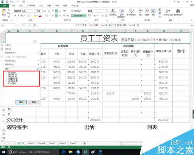The image size is (194, 155).
Task: Click the Redo arrow icon
Action: (17, 2)
